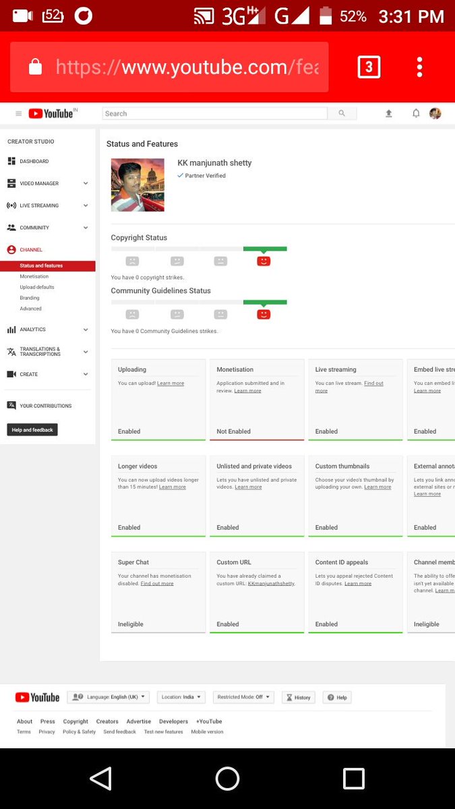Open the account avatar menu
The image size is (455, 809).
click(x=435, y=114)
